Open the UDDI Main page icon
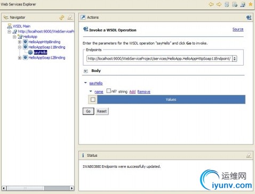This screenshot has width=255, height=194. (x=227, y=4)
